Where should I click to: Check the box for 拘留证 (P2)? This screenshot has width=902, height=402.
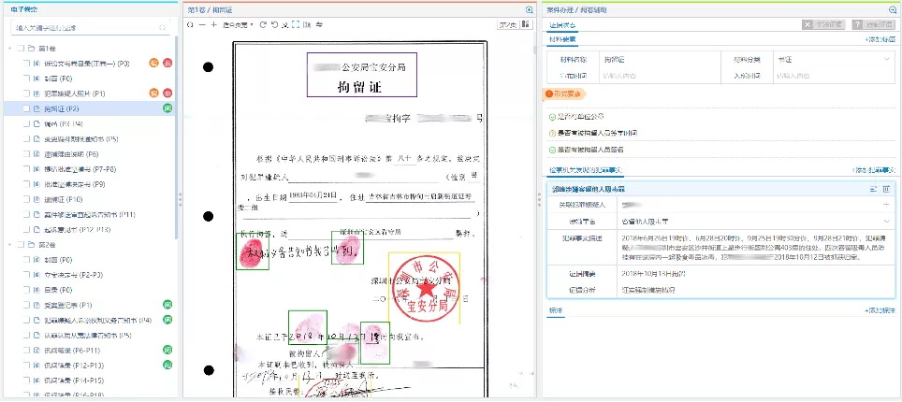tap(27, 108)
